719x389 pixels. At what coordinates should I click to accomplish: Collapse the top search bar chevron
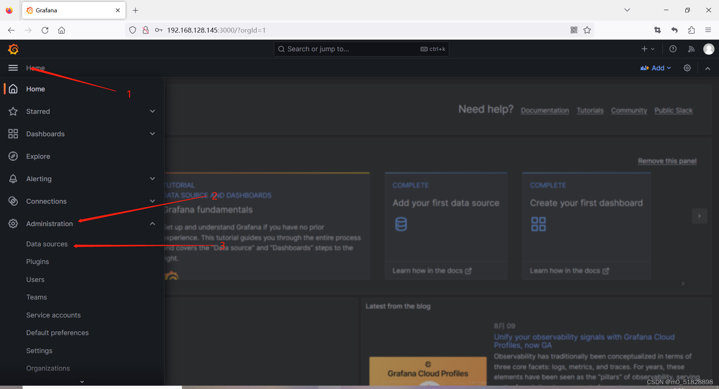[x=708, y=68]
